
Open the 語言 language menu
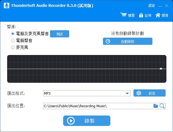[152, 5]
